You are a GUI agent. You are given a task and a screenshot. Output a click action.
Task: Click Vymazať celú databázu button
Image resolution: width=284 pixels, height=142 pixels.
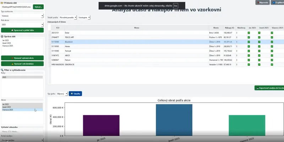pos(22,64)
